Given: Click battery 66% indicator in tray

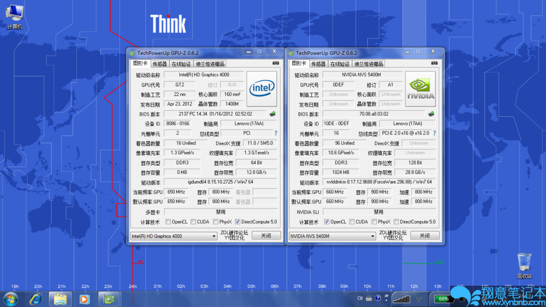Looking at the screenshot, I should [443, 299].
